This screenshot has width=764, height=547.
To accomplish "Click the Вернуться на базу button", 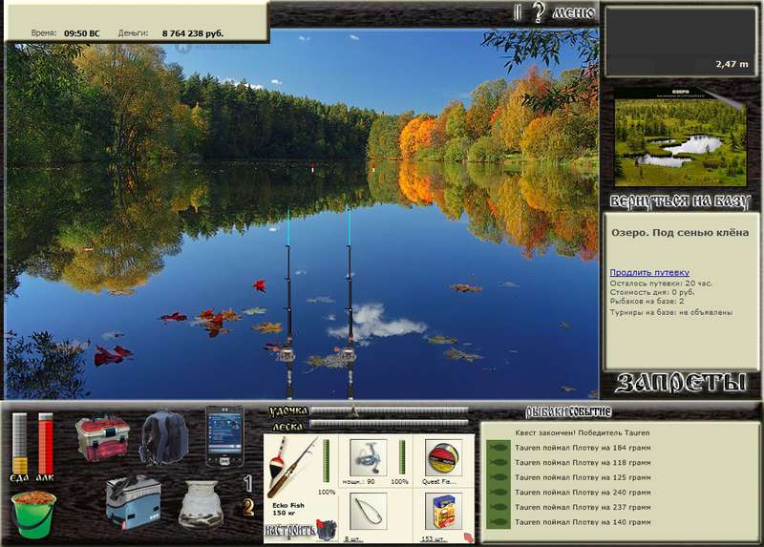I will [680, 201].
